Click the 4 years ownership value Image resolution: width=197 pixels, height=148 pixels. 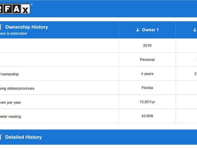[147, 74]
